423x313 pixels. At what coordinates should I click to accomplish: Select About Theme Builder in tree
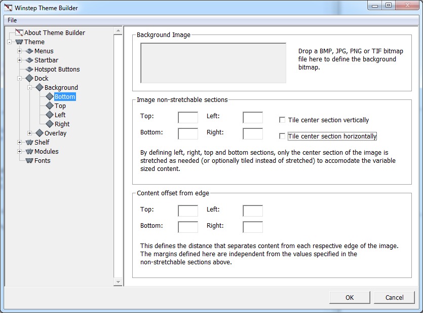(x=55, y=32)
